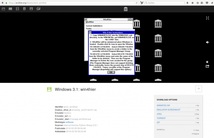214x138 pixels.
Task: Open the Win4Hier menu in the window
Action: pyautogui.click(x=90, y=22)
